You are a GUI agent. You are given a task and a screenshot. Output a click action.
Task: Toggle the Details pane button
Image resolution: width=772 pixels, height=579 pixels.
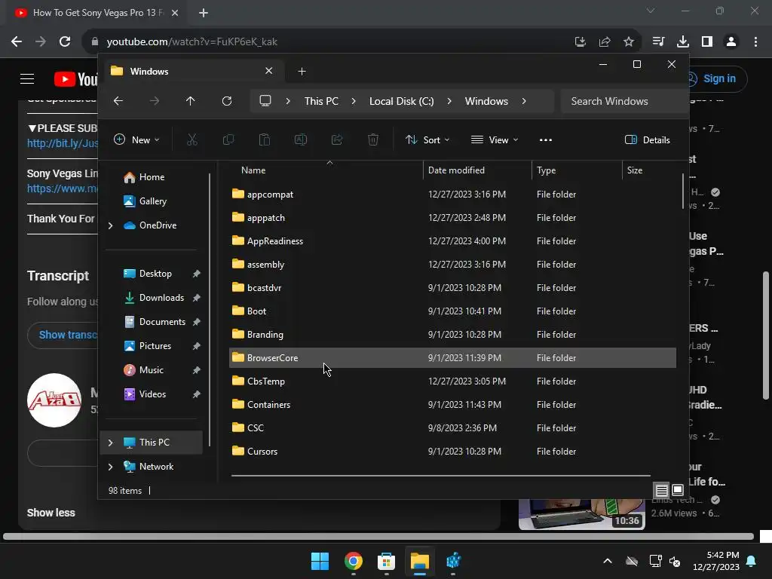(648, 139)
